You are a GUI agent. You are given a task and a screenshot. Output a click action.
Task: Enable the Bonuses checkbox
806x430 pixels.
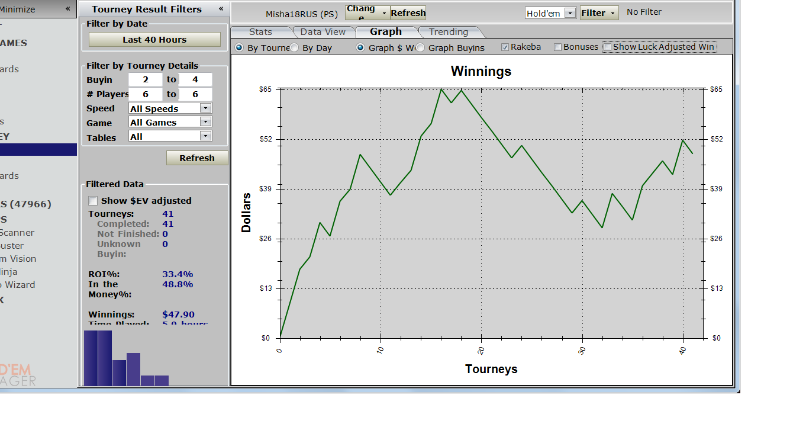click(558, 47)
